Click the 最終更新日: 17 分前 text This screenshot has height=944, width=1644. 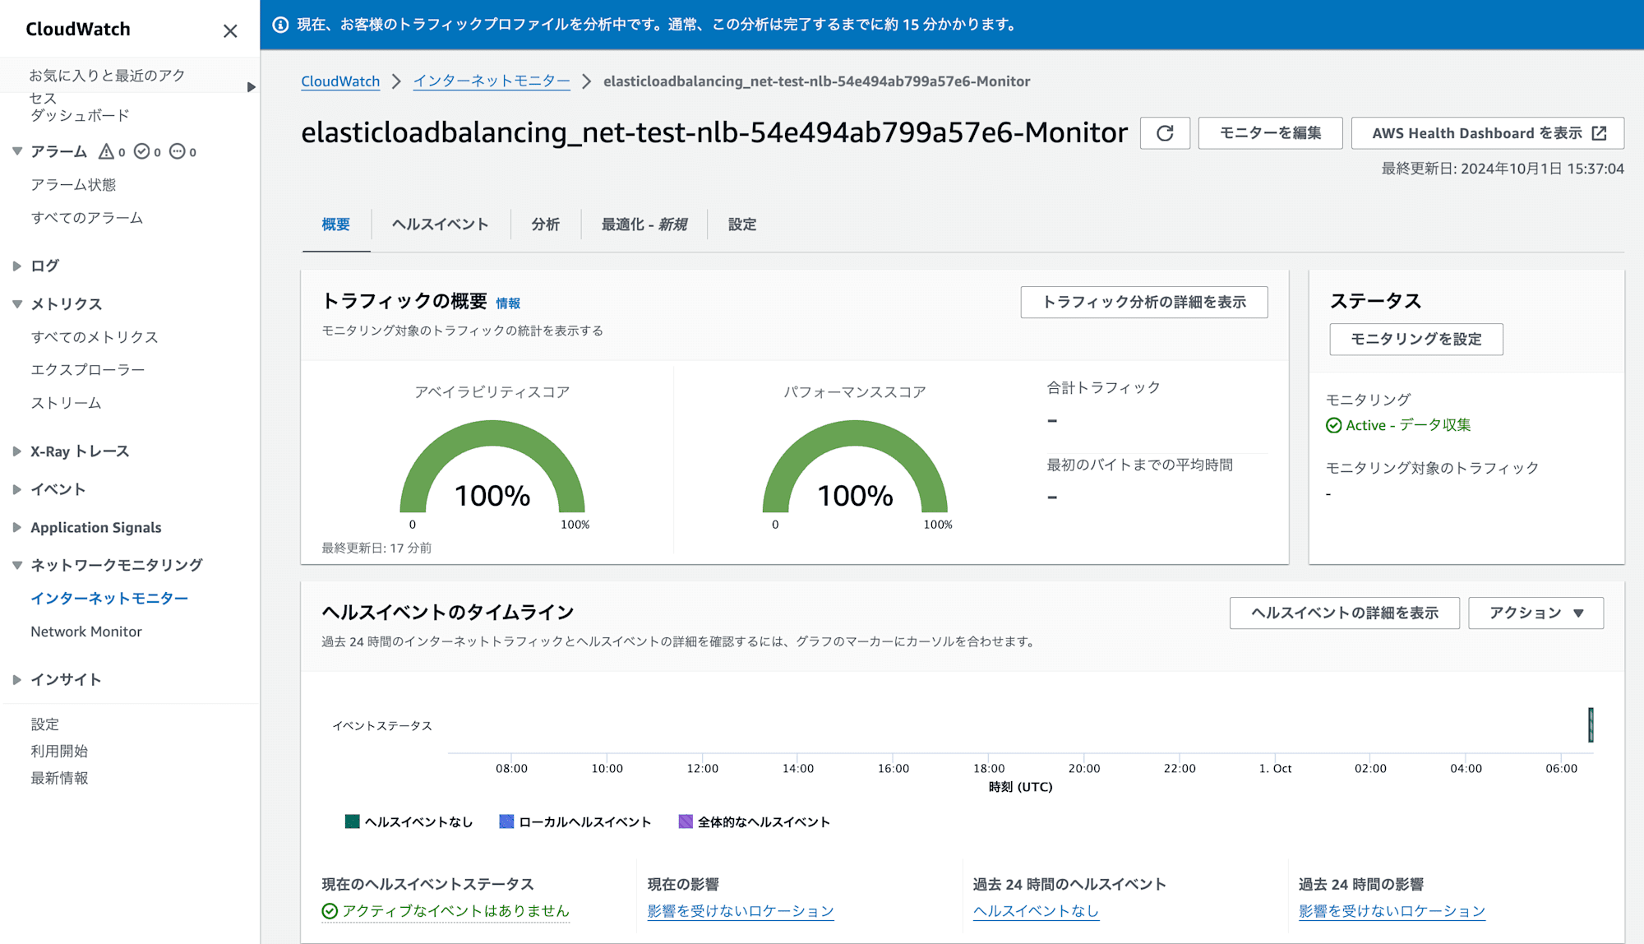tap(376, 548)
